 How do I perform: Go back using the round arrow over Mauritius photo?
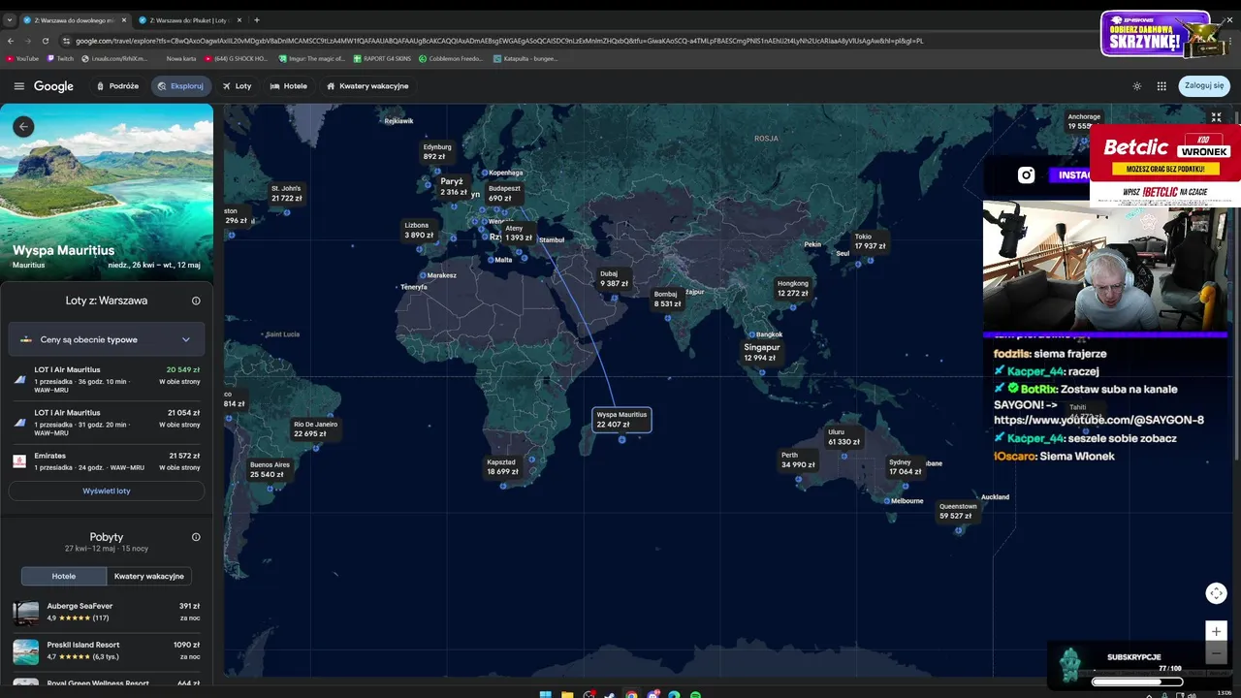click(x=23, y=126)
